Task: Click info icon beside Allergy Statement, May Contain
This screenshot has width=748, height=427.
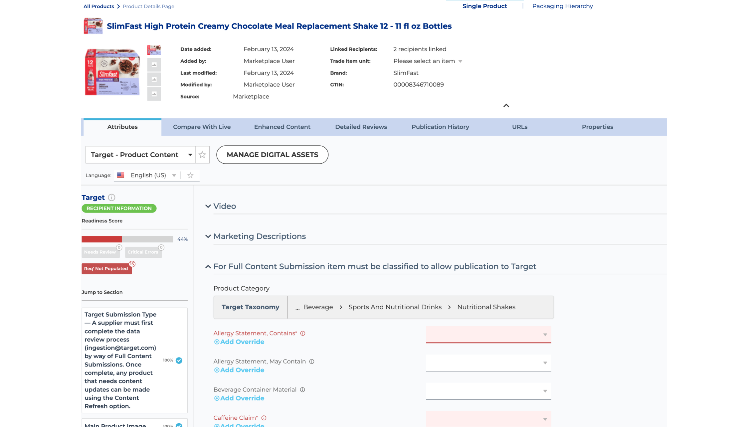Action: (312, 361)
